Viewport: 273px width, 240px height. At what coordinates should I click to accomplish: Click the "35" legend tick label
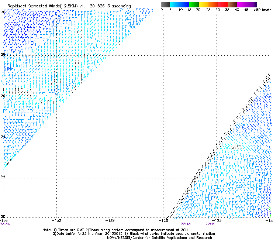click(227, 10)
